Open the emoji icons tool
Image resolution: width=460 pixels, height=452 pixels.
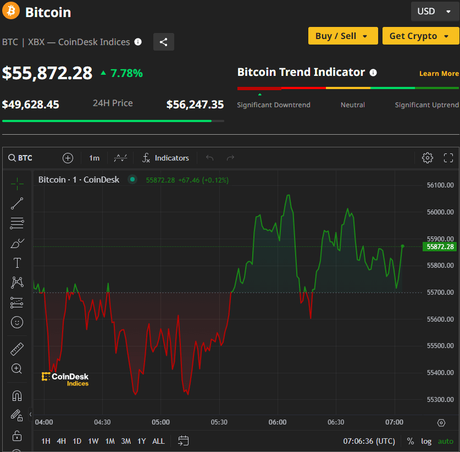point(17,322)
